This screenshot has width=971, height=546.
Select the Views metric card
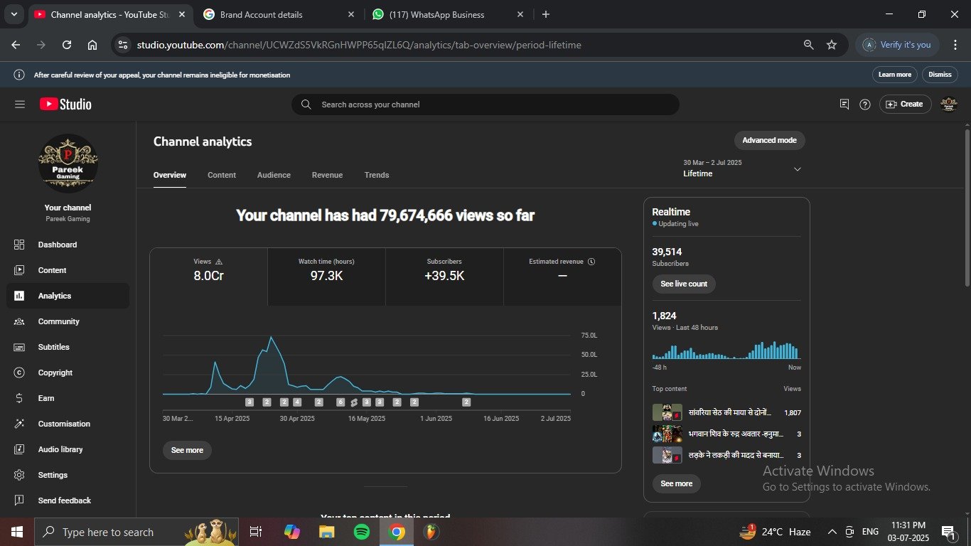pyautogui.click(x=209, y=277)
